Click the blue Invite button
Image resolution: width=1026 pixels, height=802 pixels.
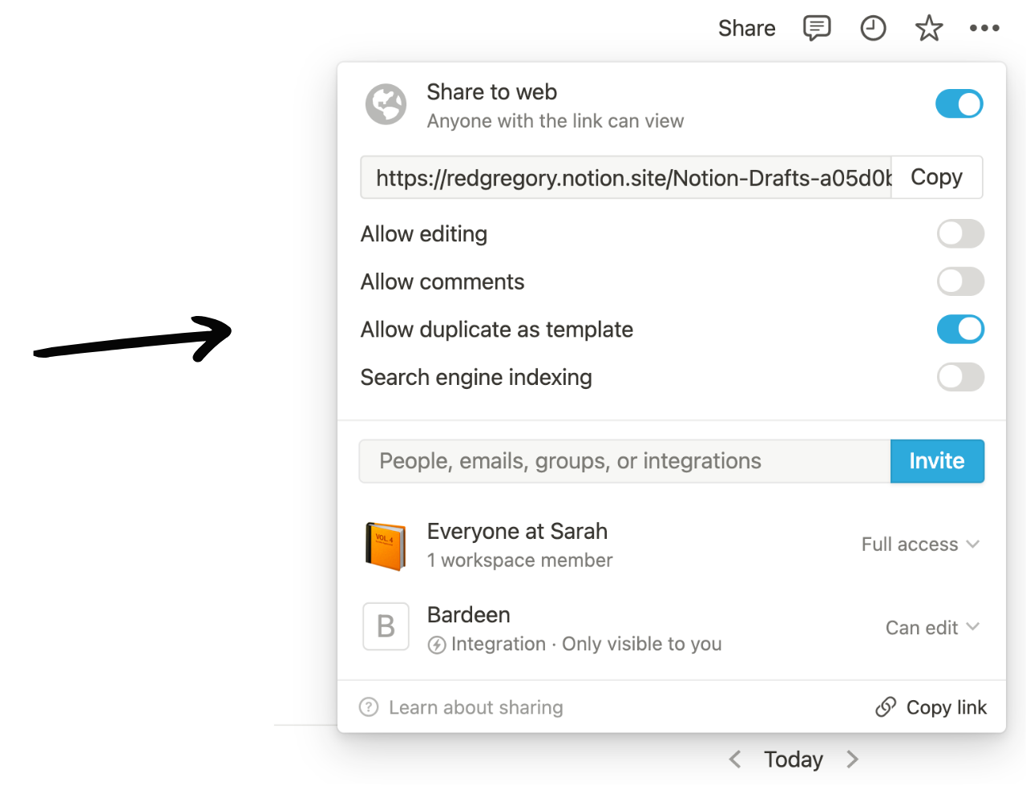pyautogui.click(x=937, y=461)
